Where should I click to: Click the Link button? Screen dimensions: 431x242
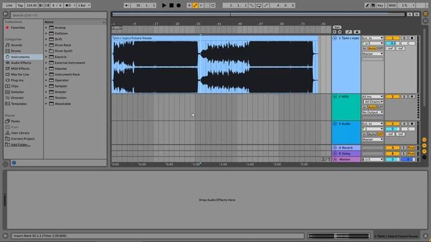coord(9,5)
